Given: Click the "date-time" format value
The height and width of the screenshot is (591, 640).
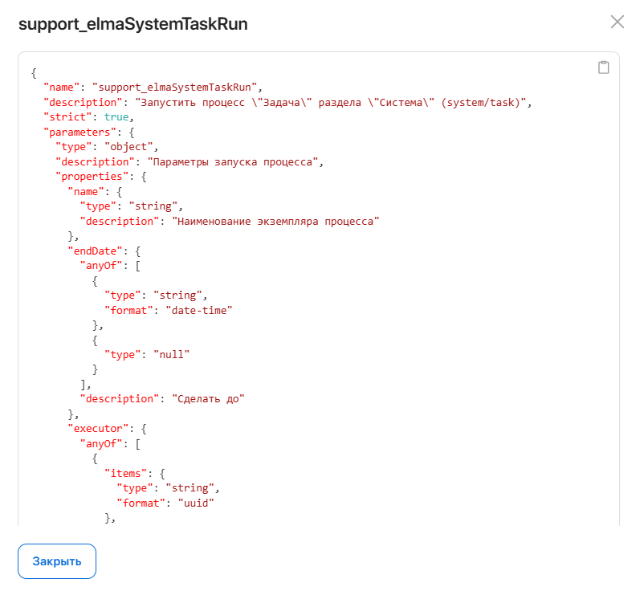Looking at the screenshot, I should coord(198,310).
